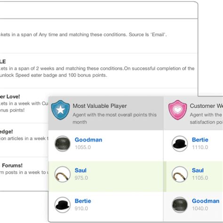Open Saul's profile link with 975.0 points
This screenshot has height=223, width=223.
[80, 170]
